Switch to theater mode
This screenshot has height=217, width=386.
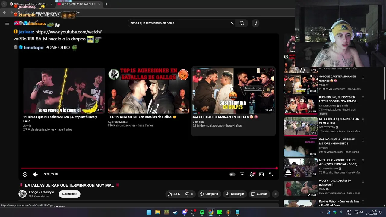(x=261, y=174)
